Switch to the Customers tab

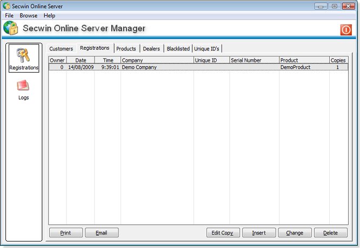click(61, 49)
